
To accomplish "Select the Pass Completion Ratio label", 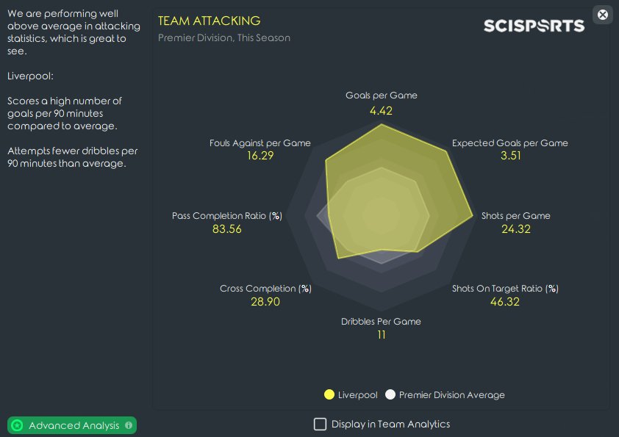I will (x=227, y=216).
